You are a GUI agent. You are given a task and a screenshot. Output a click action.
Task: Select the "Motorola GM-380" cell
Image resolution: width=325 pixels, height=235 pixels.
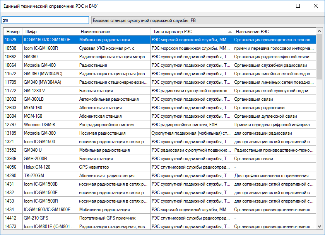(50, 133)
